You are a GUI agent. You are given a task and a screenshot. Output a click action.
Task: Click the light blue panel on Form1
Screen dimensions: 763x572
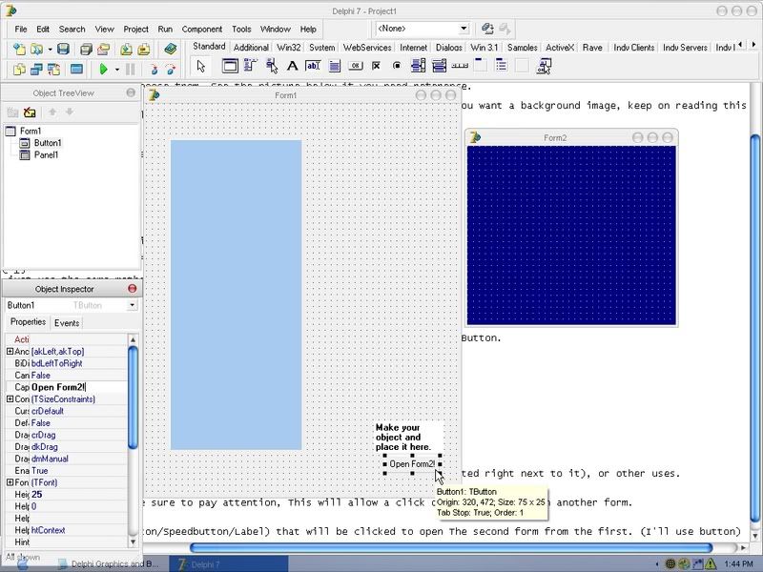(236, 295)
